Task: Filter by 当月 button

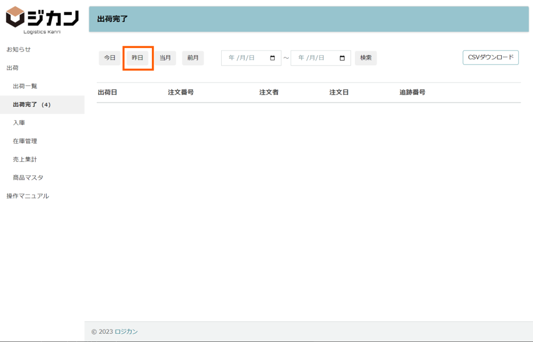Action: point(165,58)
